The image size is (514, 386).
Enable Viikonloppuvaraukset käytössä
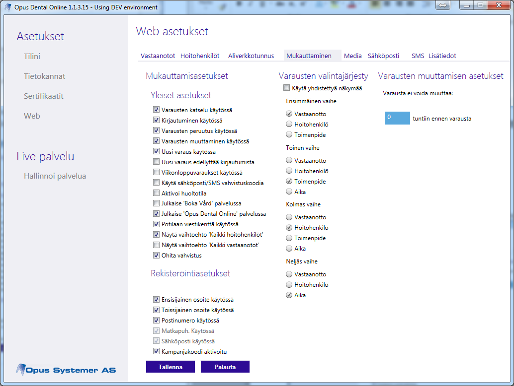(x=157, y=172)
